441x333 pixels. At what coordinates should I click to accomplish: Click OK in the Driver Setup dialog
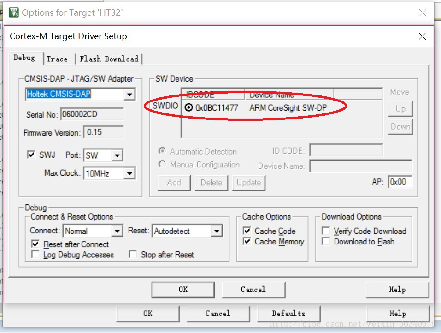click(183, 290)
